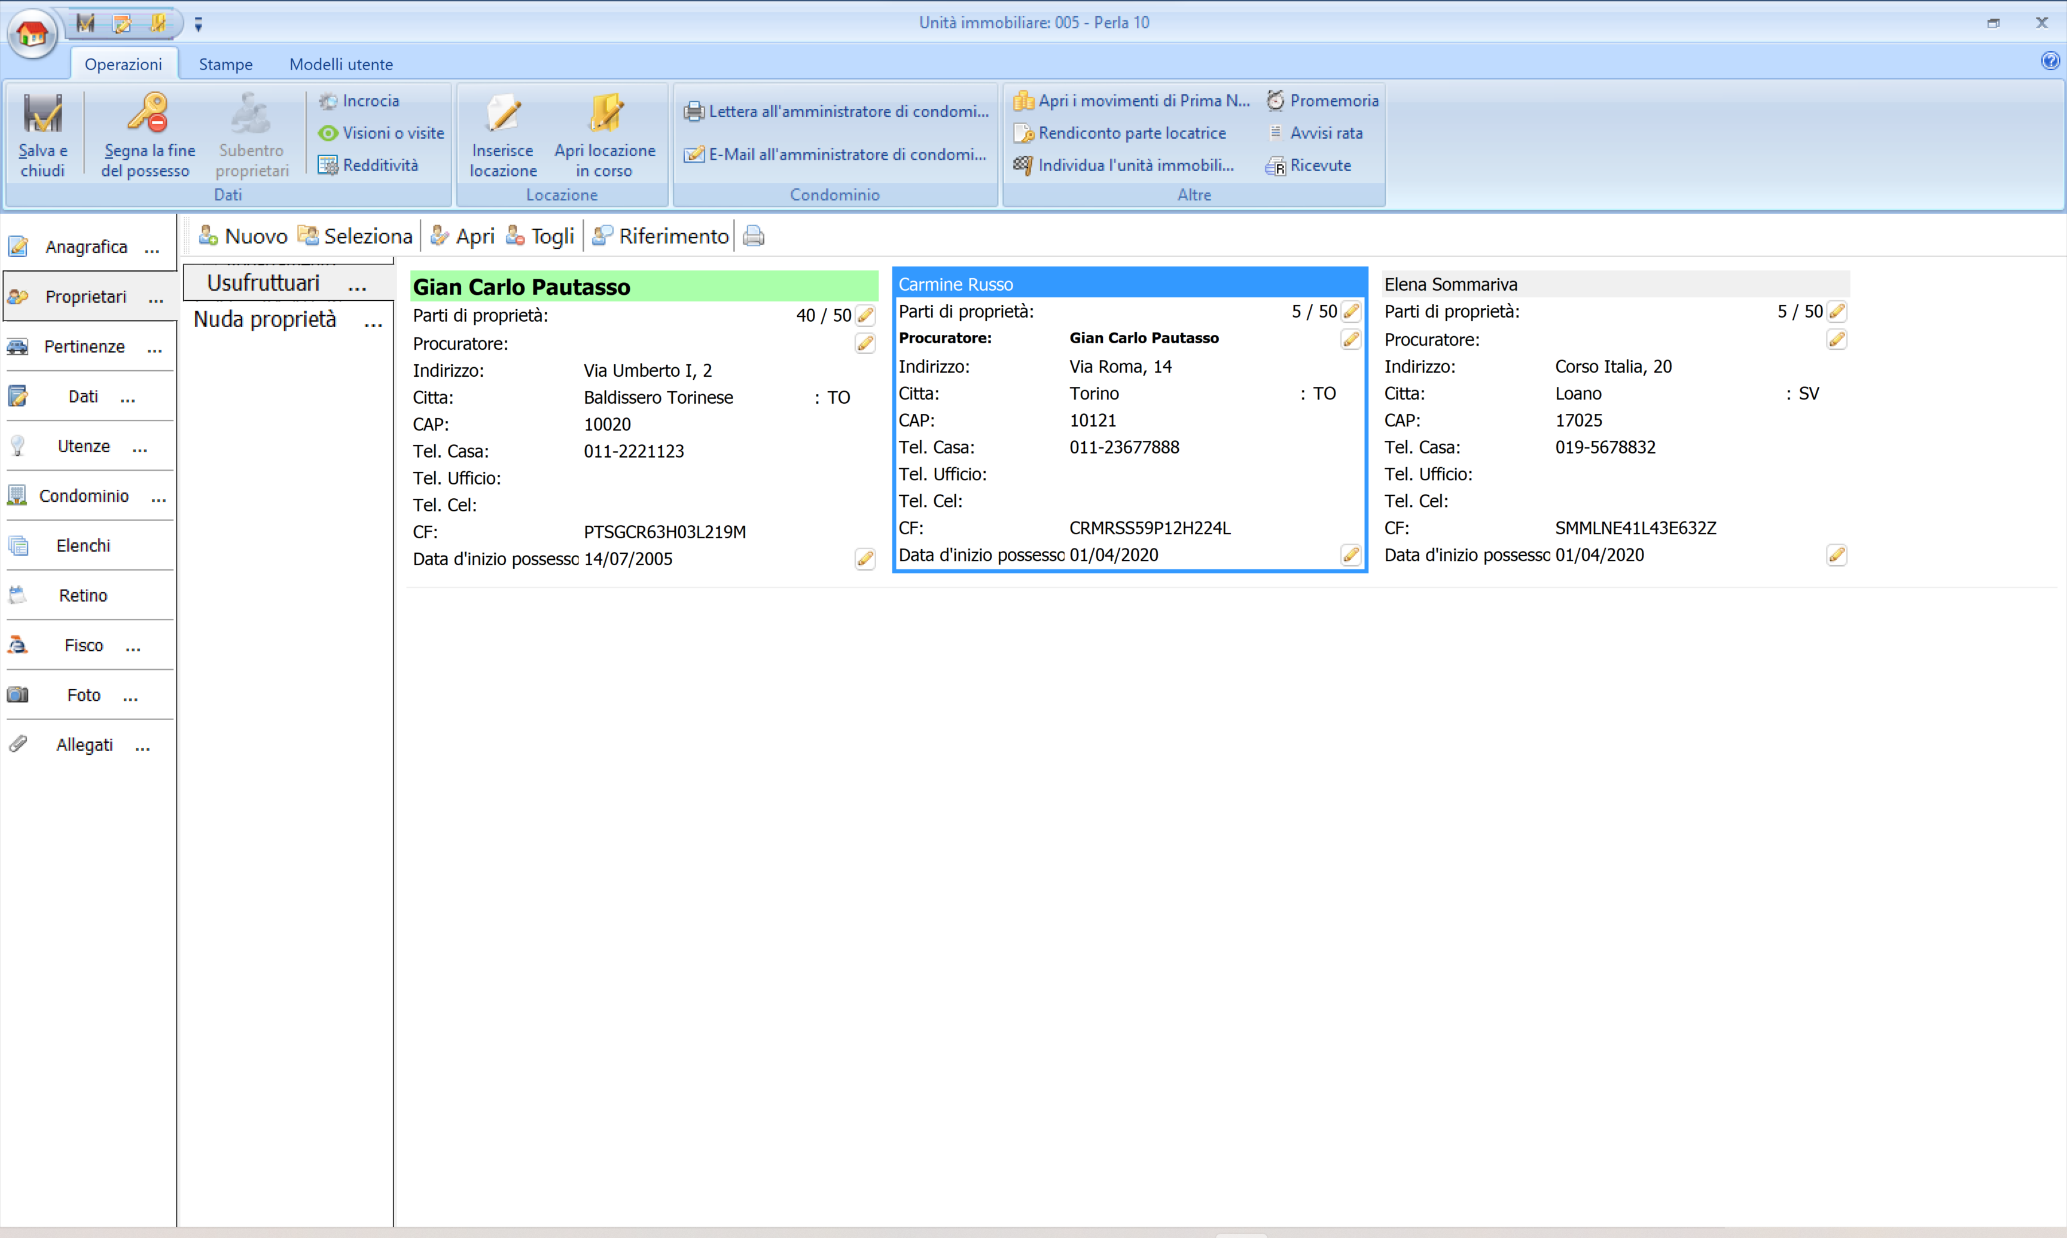Screen dimensions: 2067x1238
Task: Click Riferimento button
Action: coord(660,236)
